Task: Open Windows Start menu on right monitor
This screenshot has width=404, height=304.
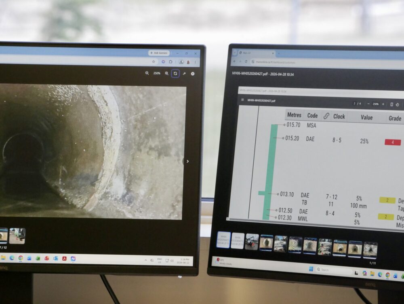Action: coord(311,269)
